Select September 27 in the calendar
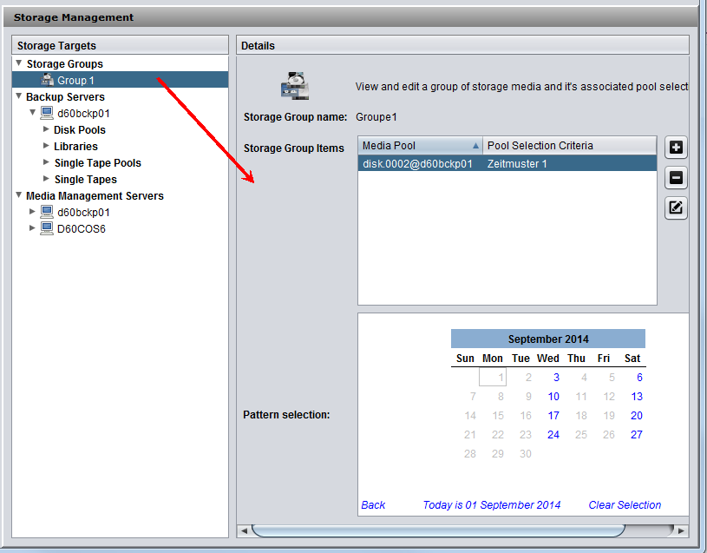This screenshot has width=707, height=553. 637,434
